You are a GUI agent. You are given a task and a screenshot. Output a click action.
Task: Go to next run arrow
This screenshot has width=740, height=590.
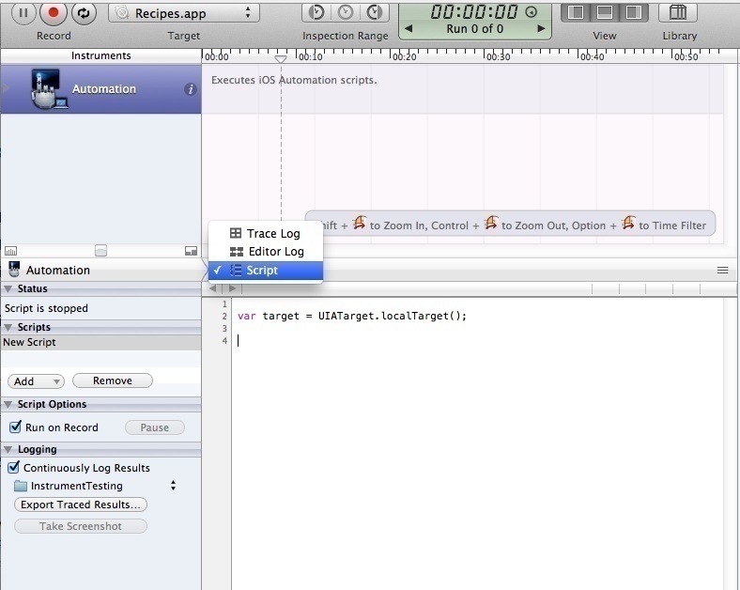point(541,29)
